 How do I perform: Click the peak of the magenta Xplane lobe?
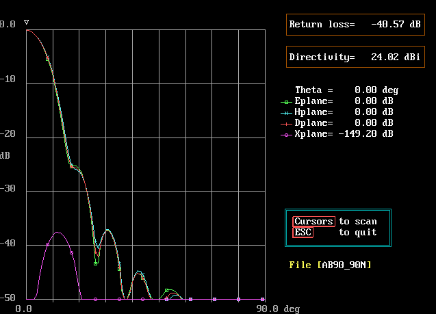59,233
